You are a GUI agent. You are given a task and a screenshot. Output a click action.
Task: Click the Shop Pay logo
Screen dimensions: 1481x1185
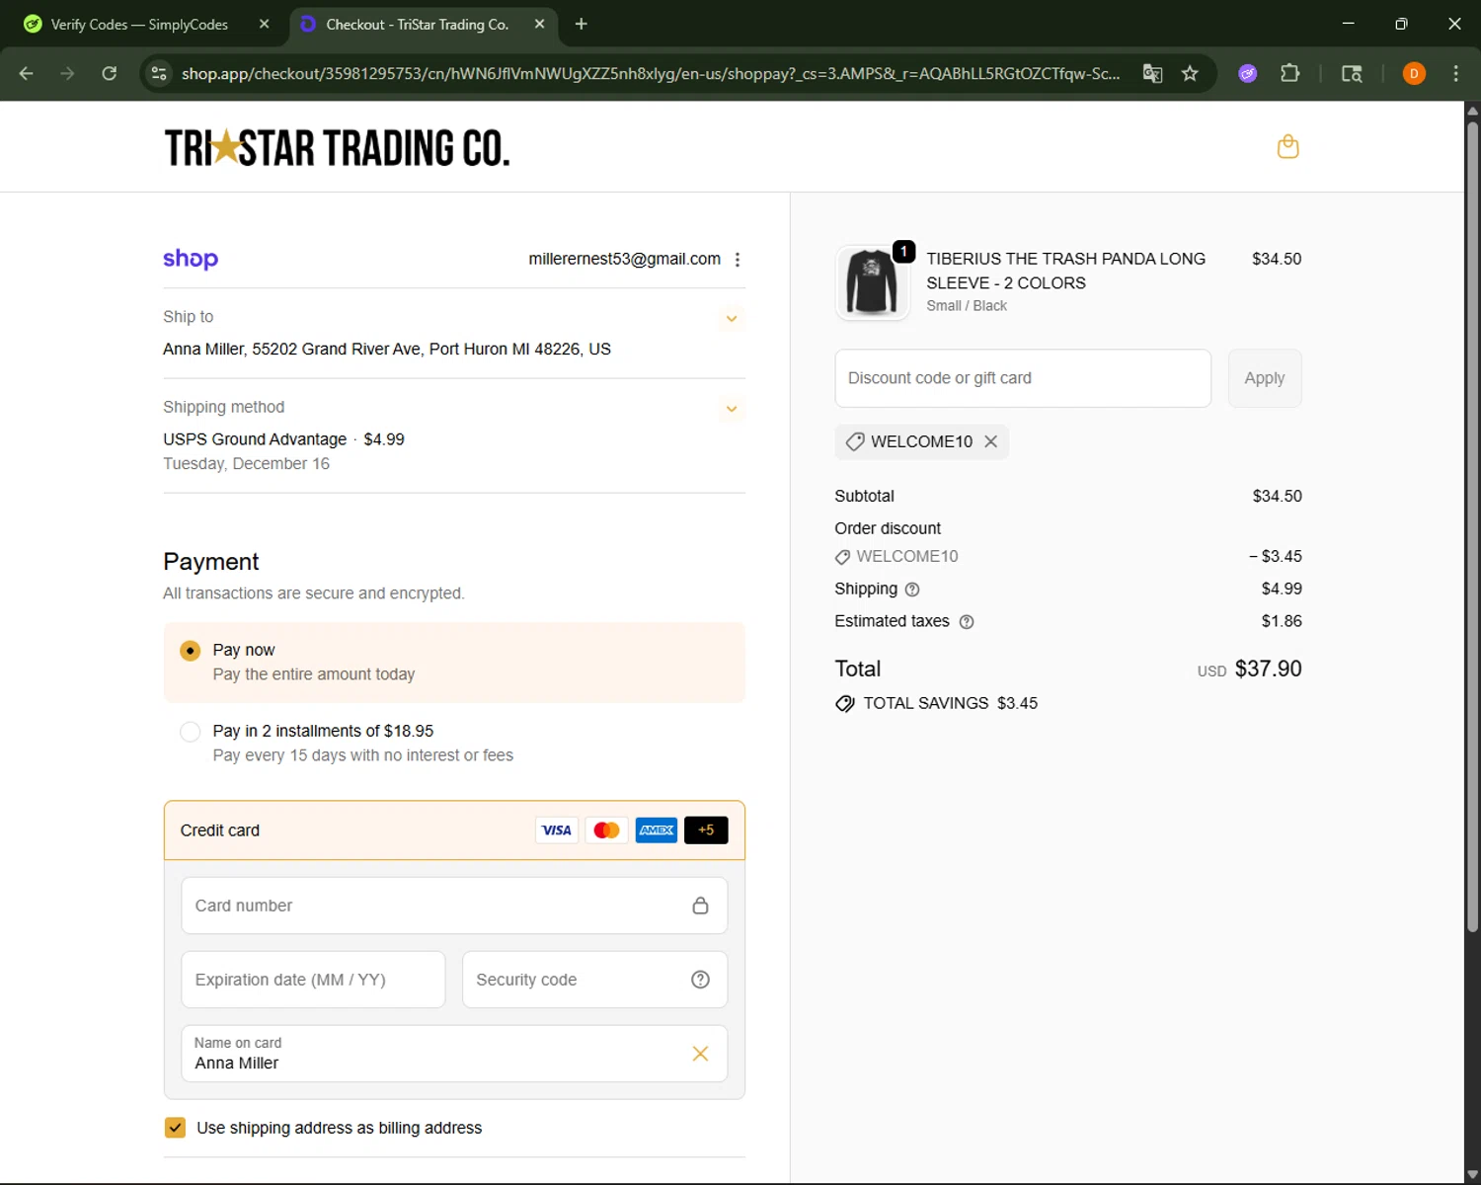coord(191,259)
